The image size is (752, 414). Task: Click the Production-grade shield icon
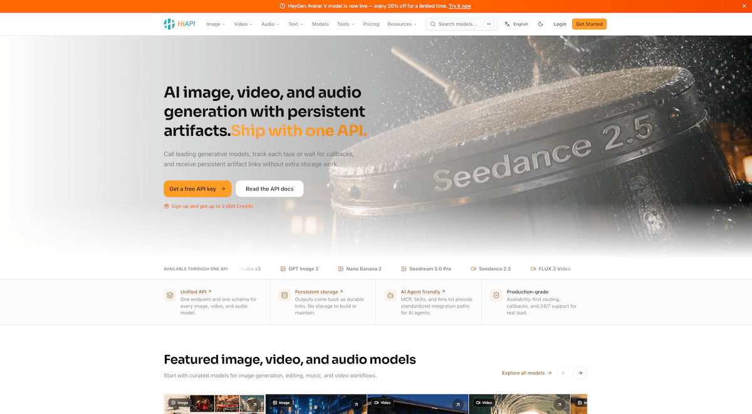click(x=496, y=295)
